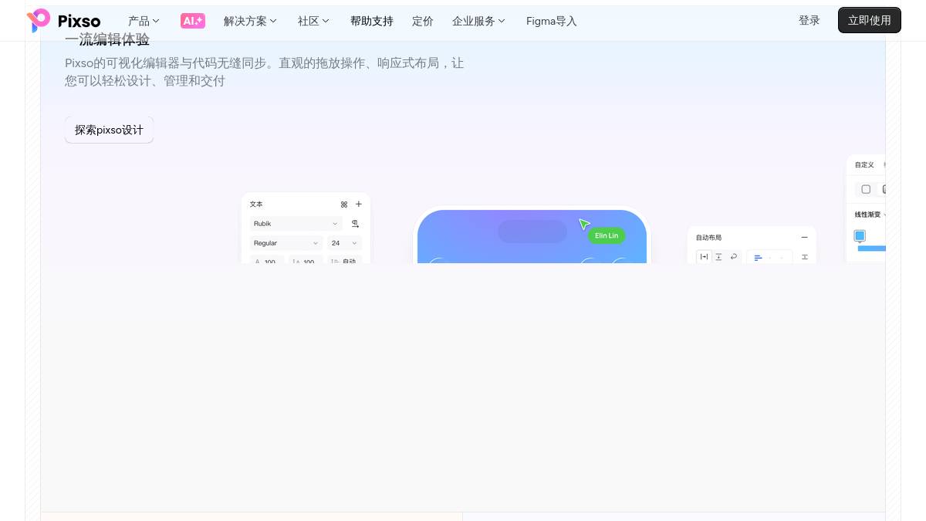Select vertical direction icon in 自动布局 panel
Screen dimensions: 926x521
(718, 257)
